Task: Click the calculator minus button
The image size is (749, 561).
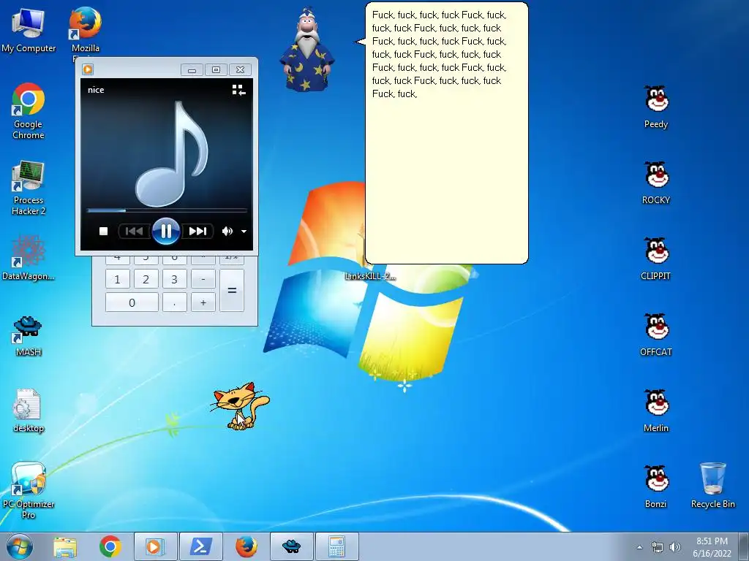Action: pos(203,279)
